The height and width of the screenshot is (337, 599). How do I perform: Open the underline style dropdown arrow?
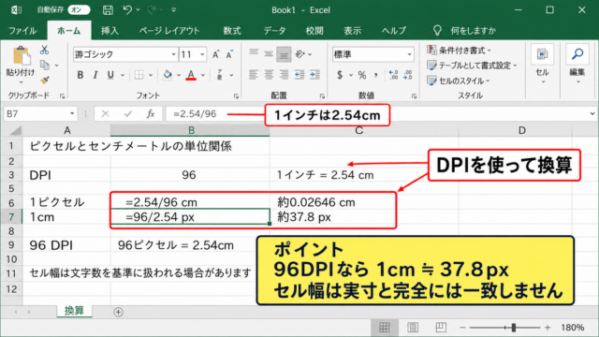coord(123,75)
